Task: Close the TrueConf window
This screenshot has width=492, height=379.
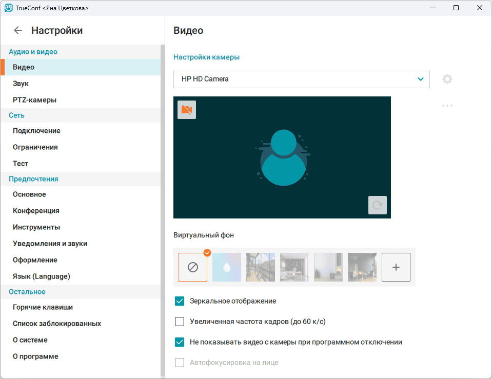Action: click(480, 8)
